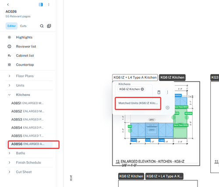The height and width of the screenshot is (187, 219).
Task: Select the blue DC30 cabinet label
Action: pyautogui.click(x=148, y=140)
